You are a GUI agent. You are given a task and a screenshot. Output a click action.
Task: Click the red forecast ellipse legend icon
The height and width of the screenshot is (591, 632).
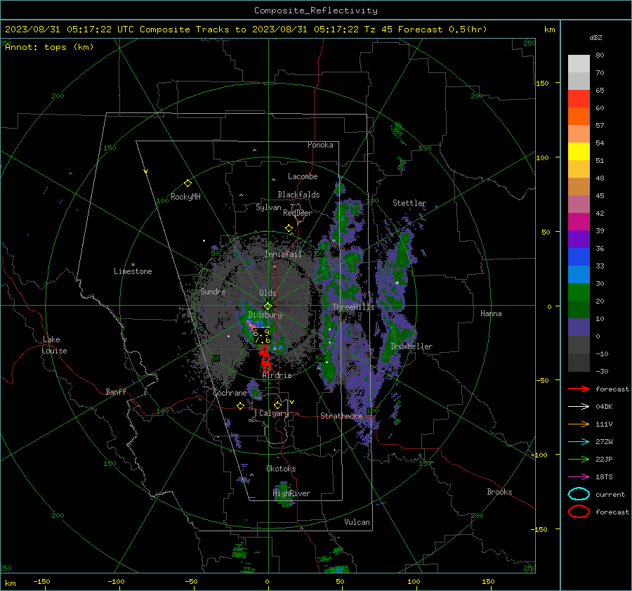pos(579,512)
